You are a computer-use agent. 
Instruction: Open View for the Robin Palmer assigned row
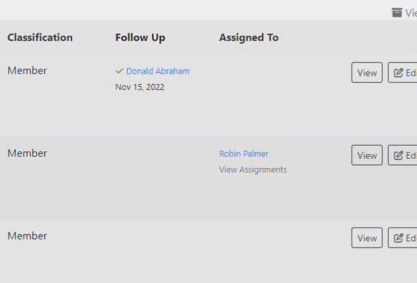click(x=367, y=155)
